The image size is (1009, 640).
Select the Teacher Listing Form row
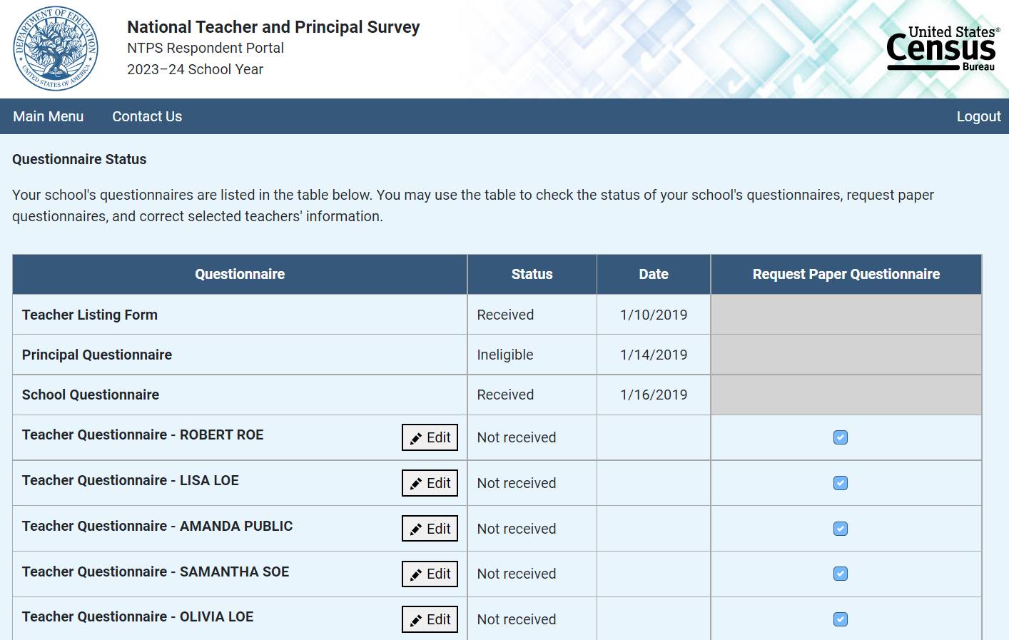pyautogui.click(x=90, y=315)
